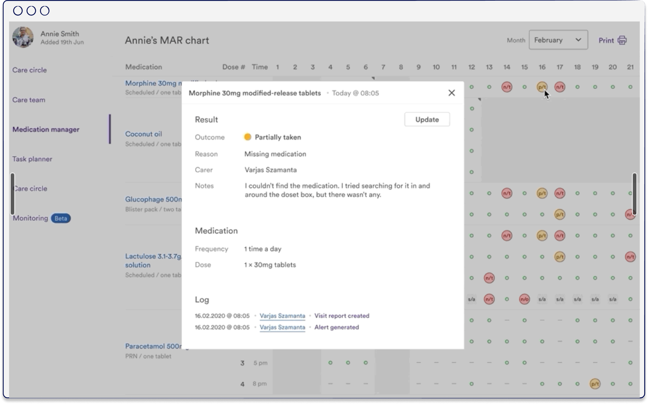Viewport: 648px width, 404px height.
Task: Click the 'Missing medication' reason text
Action: (x=275, y=154)
